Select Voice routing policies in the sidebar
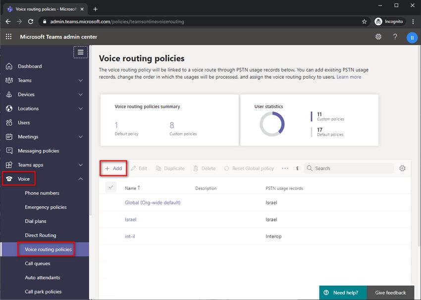Screen dimensions: 421x300 49,250
